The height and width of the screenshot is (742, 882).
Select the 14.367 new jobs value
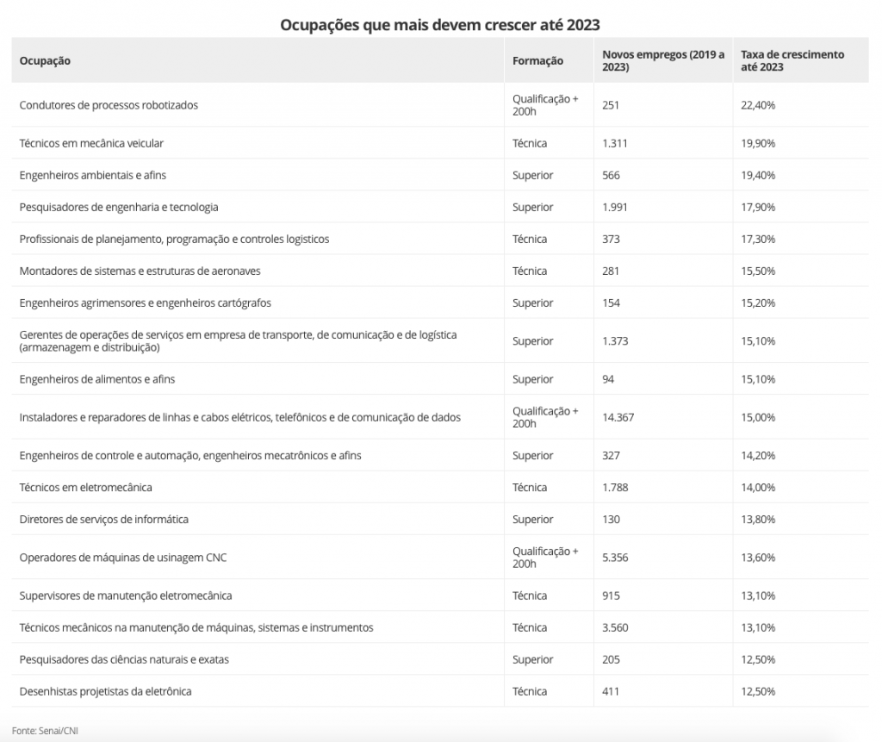coord(618,417)
